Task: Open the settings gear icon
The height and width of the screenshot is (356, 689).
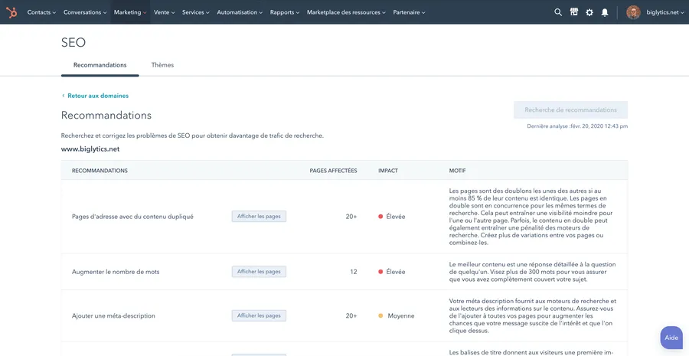Action: [x=589, y=12]
